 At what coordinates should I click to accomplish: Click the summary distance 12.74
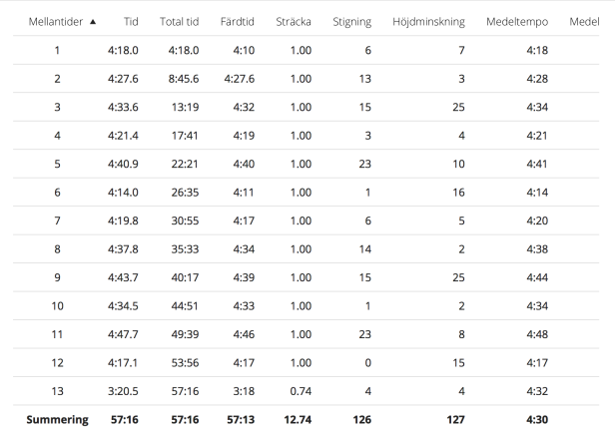(x=298, y=420)
